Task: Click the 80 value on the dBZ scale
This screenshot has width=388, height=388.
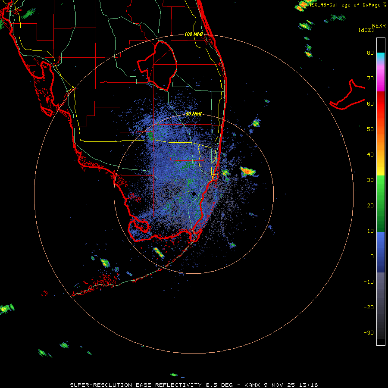Action: [x=370, y=53]
